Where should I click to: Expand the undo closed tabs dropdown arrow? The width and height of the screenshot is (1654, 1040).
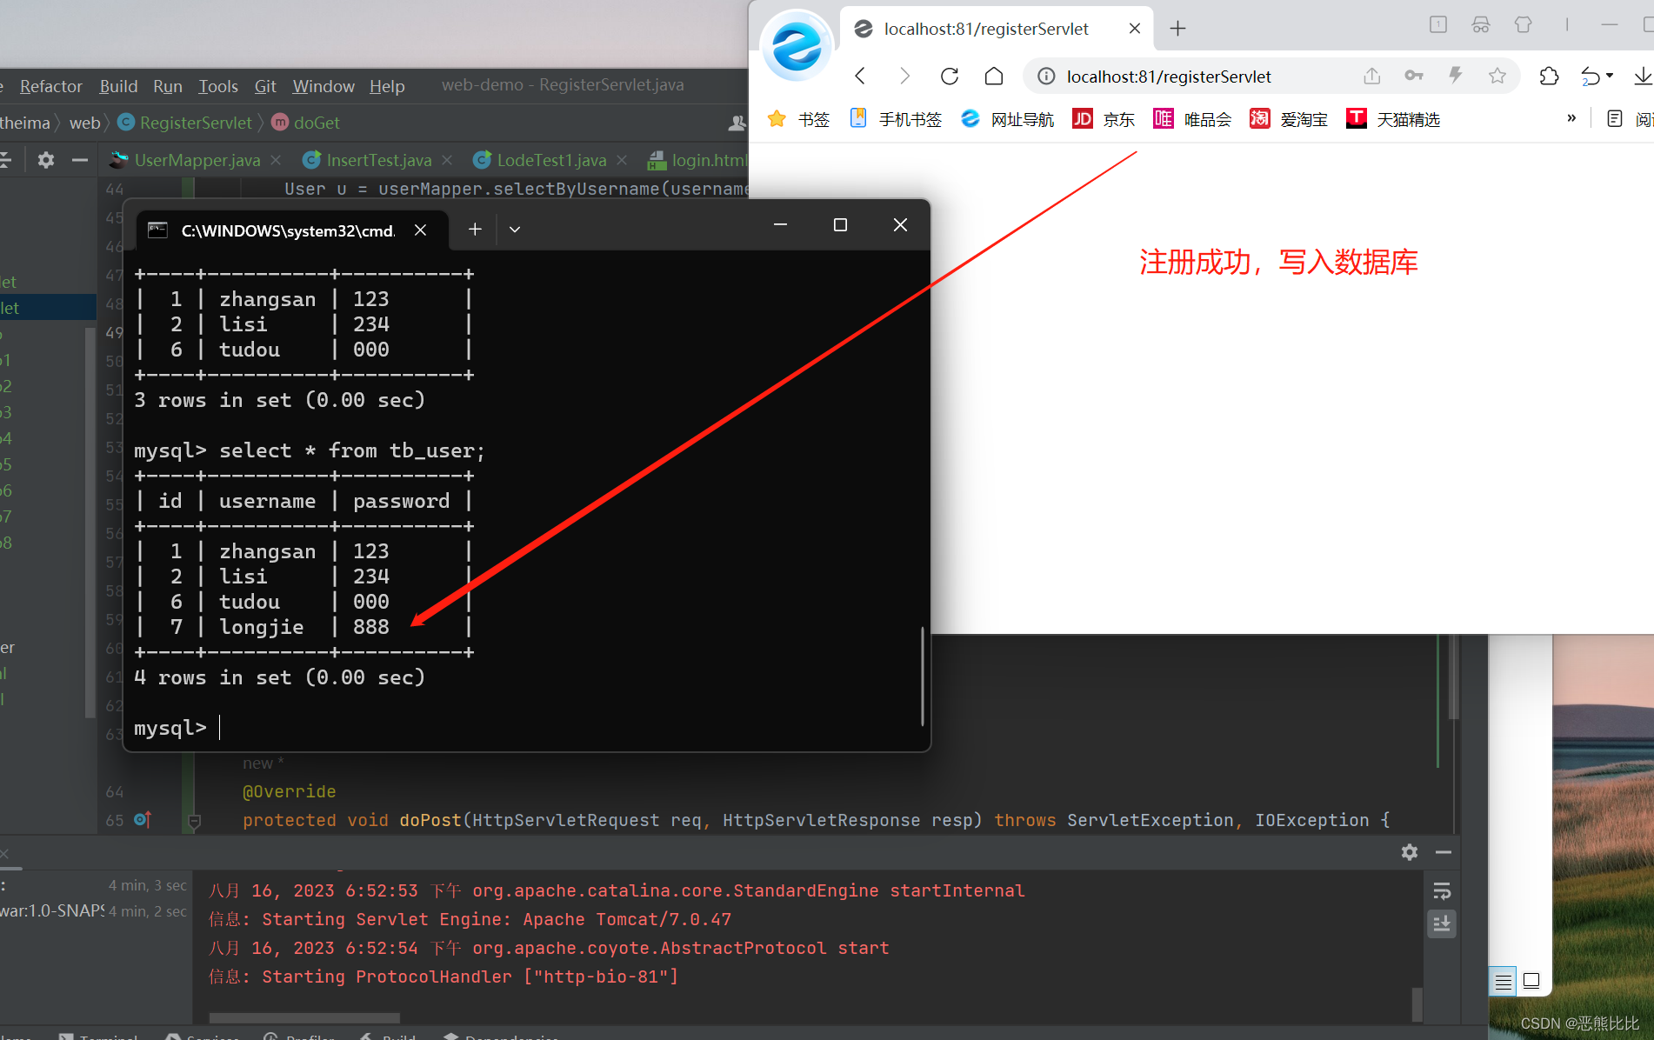(1610, 77)
